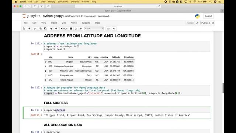Click the 'airport.raw' code cell In [14]
The width and height of the screenshot is (236, 133).
point(126,132)
